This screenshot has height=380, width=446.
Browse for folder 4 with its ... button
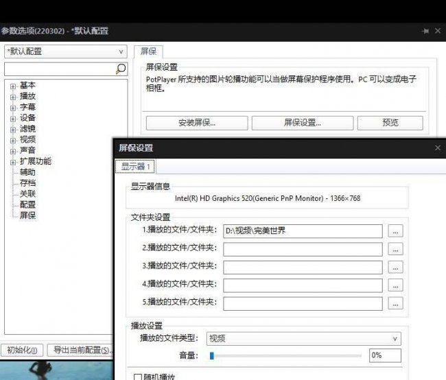[x=395, y=285]
